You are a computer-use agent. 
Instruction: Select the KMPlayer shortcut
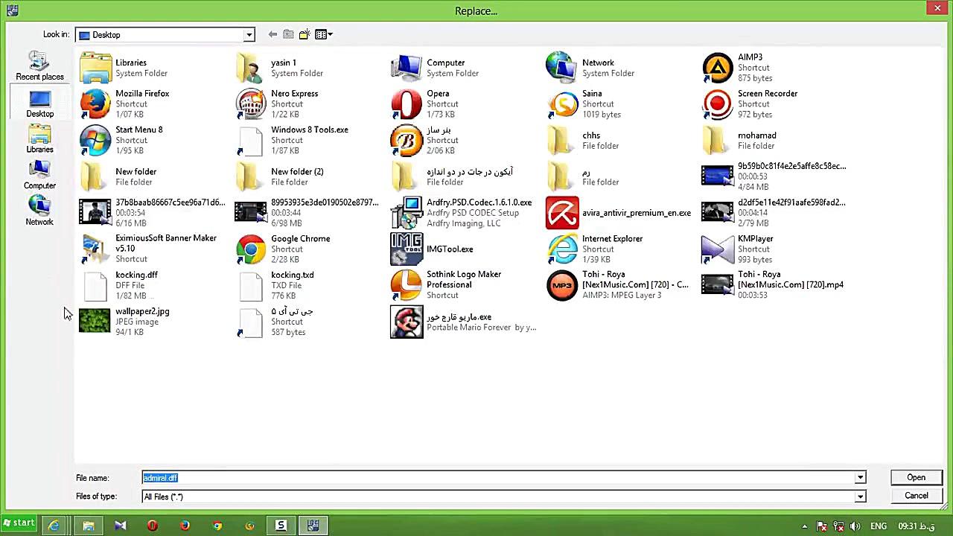tap(738, 249)
